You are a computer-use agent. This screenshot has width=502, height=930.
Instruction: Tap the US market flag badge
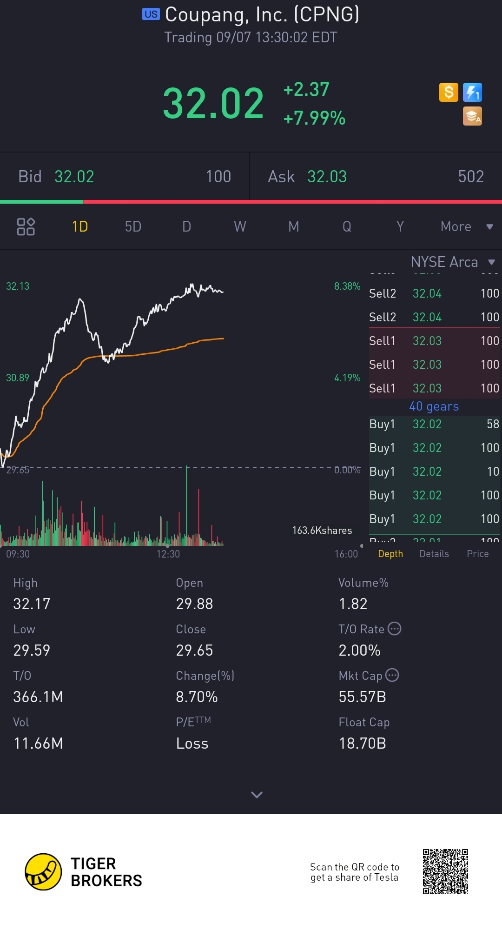(151, 14)
